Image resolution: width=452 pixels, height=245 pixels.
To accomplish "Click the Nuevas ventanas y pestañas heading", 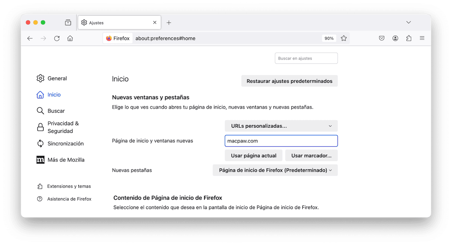I will pos(151,98).
